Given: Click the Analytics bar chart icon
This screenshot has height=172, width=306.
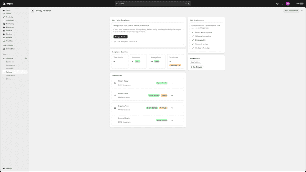Looking at the screenshot, I should 4,41.
